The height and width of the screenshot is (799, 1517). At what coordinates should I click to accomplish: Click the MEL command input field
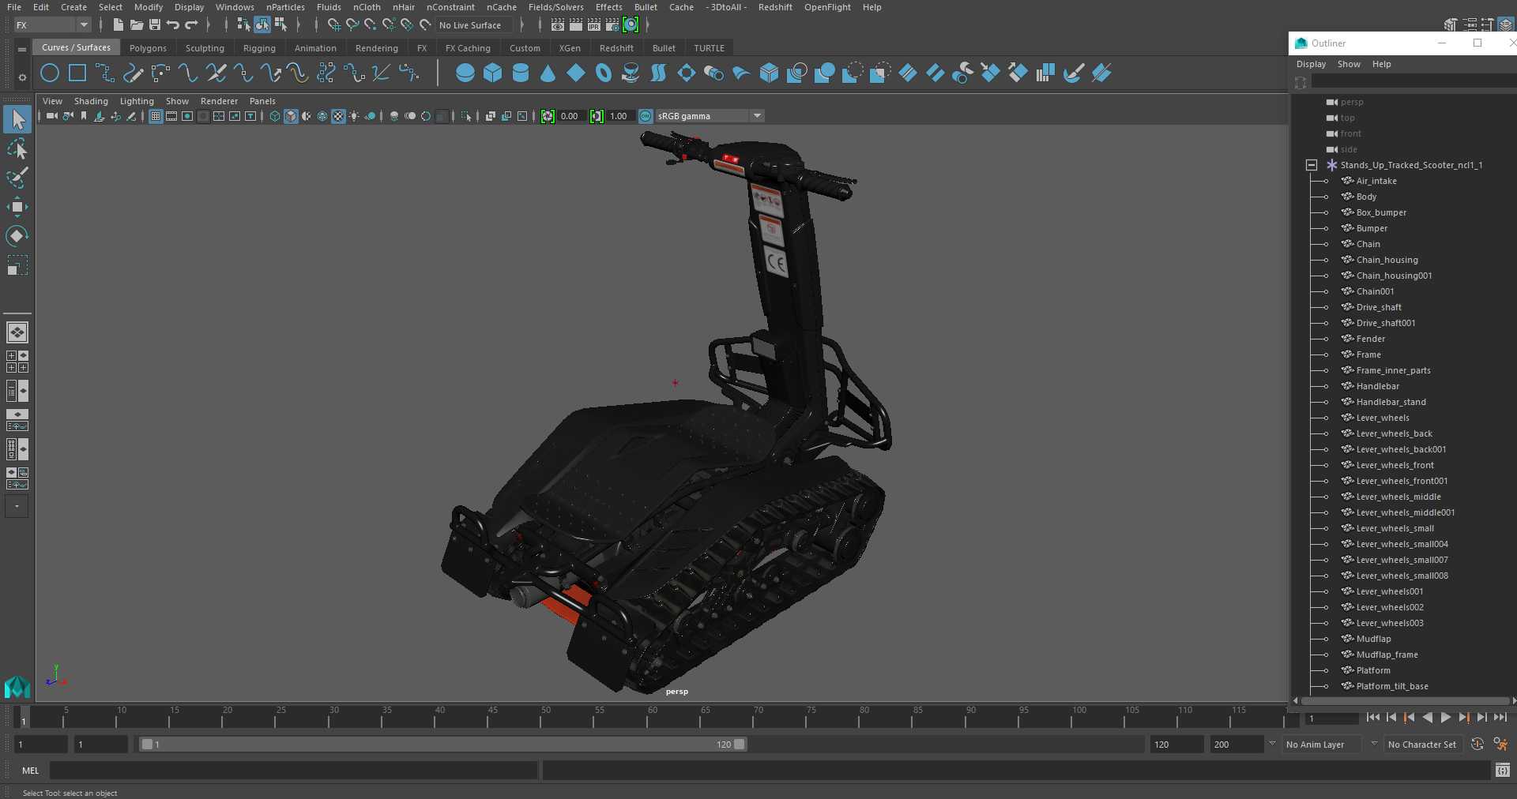tap(294, 770)
